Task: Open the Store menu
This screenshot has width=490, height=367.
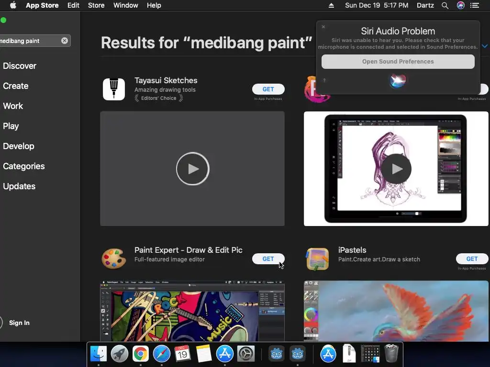Action: tap(96, 5)
